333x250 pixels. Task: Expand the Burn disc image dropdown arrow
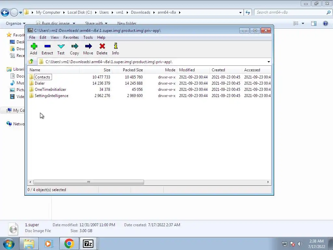[x=74, y=23]
